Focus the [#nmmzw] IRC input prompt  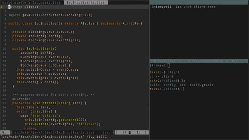pyautogui.click(x=160, y=65)
